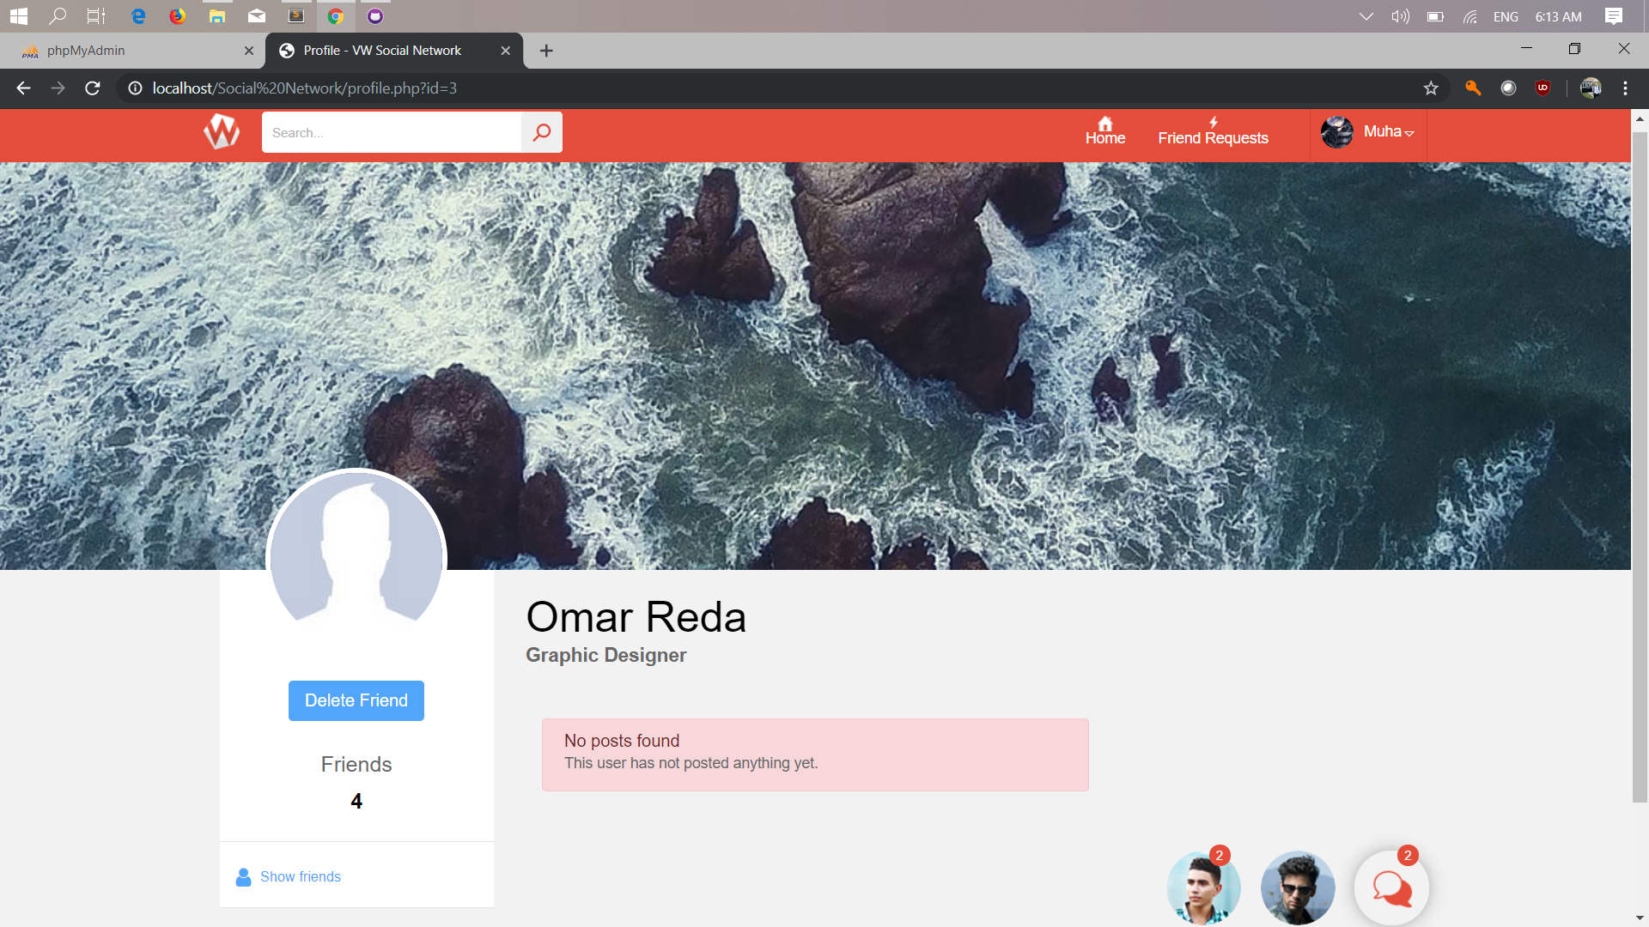This screenshot has height=927, width=1649.
Task: Open the Chrome profile avatar
Action: (1591, 88)
